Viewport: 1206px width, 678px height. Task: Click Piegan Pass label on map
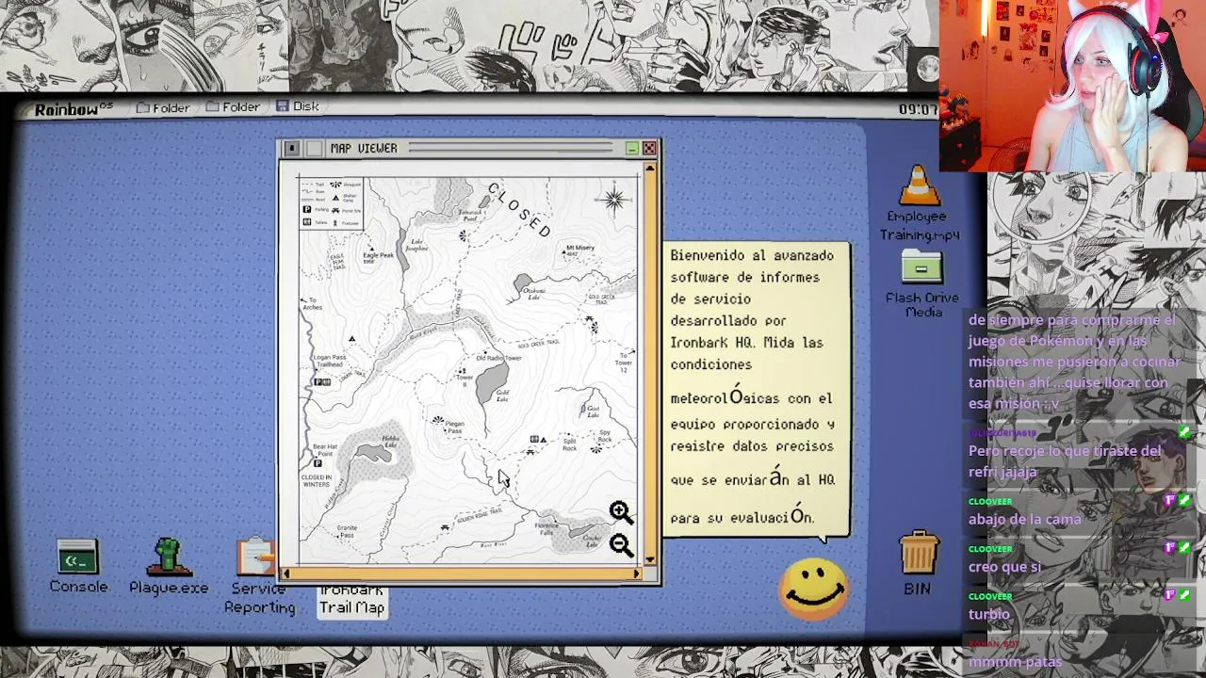pyautogui.click(x=454, y=427)
